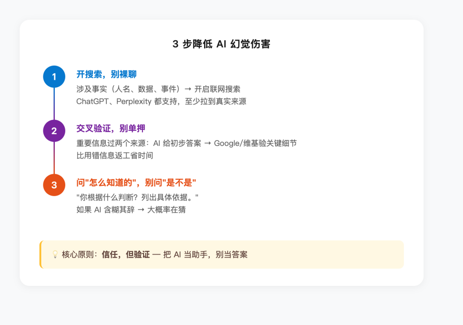Click the quoted line "你根据什么判断？列出具体依据。"
Viewport: 463px width, 325px height.
click(x=137, y=197)
